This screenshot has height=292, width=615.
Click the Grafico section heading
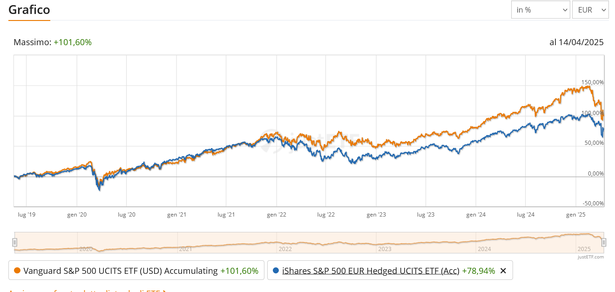point(29,9)
